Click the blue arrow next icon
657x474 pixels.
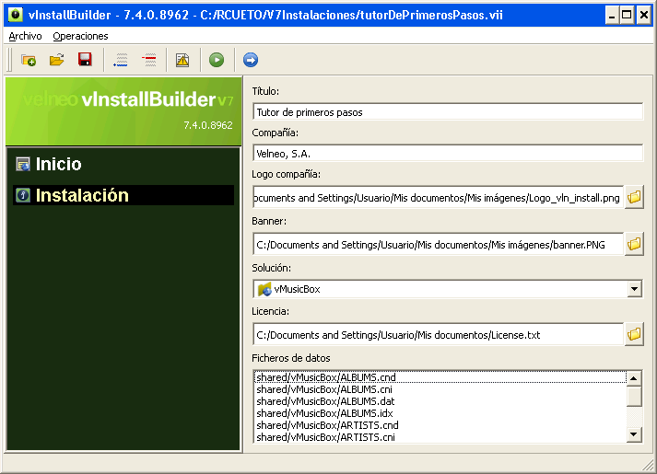tap(251, 60)
